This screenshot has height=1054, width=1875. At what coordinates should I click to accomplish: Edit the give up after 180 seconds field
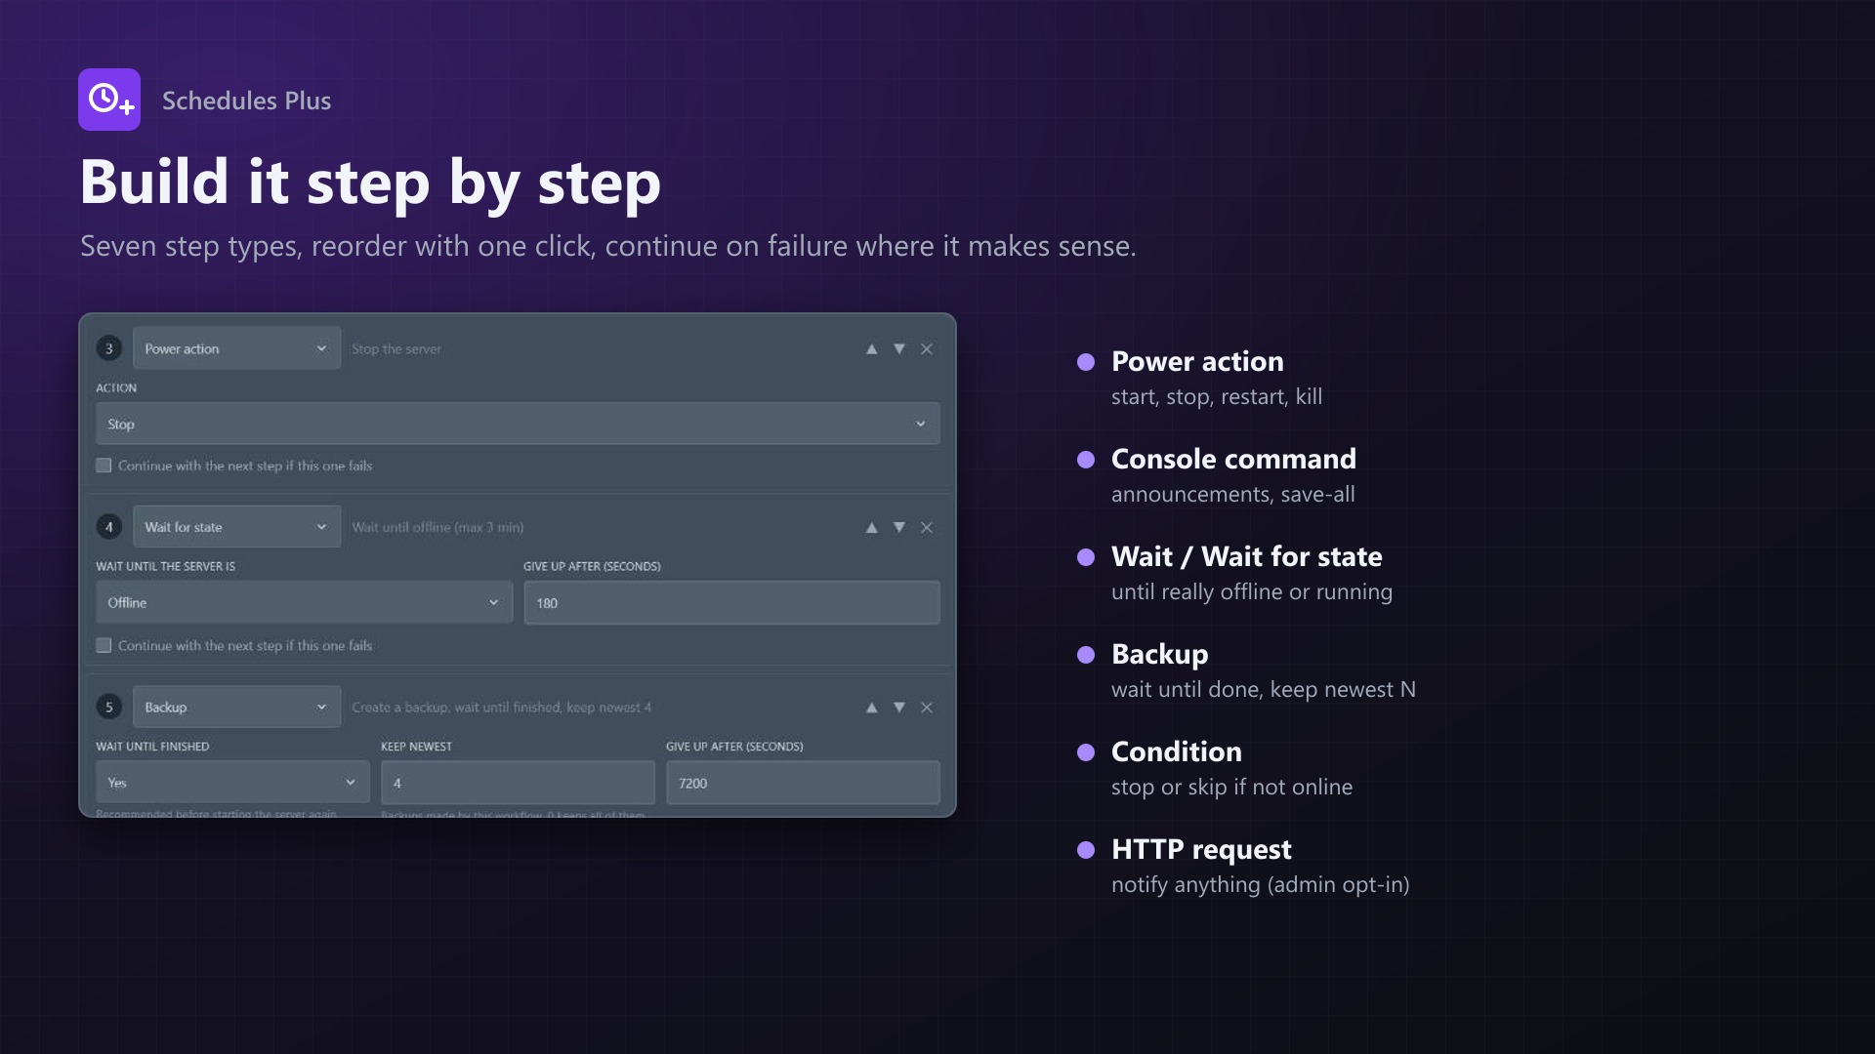(731, 603)
